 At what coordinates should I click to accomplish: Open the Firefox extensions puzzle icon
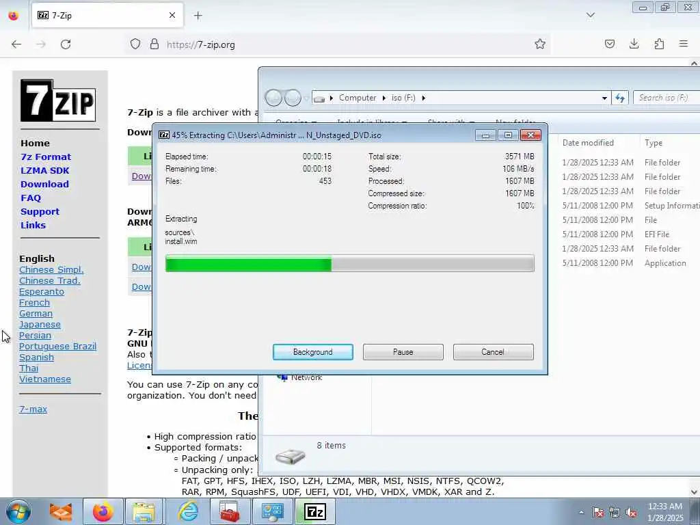point(659,44)
